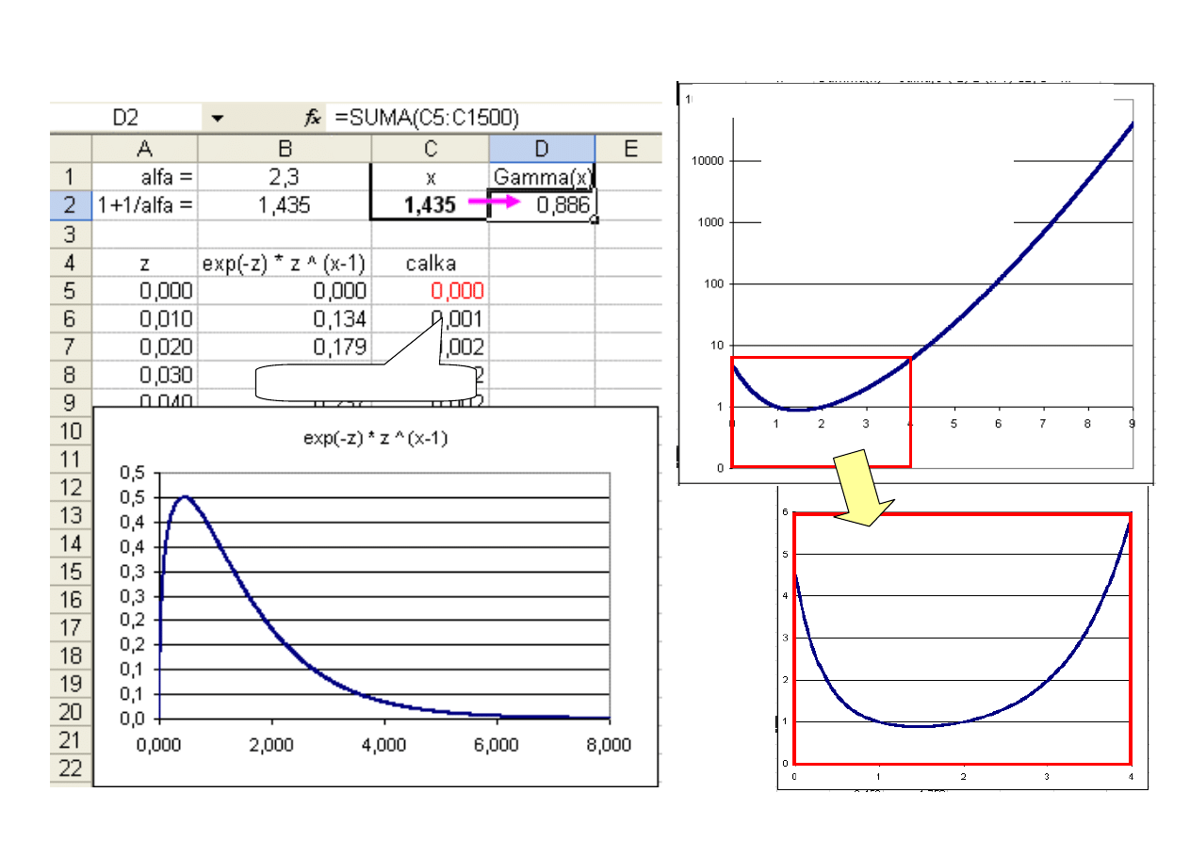Select row 2 header
This screenshot has height=841, width=1190.
point(71,204)
